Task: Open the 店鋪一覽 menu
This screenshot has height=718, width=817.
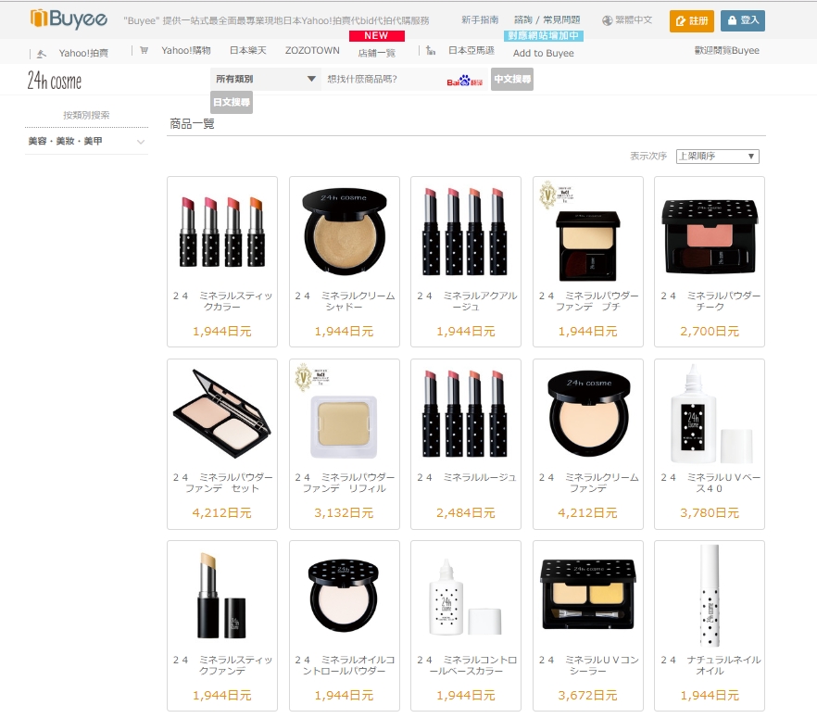Action: 375,53
